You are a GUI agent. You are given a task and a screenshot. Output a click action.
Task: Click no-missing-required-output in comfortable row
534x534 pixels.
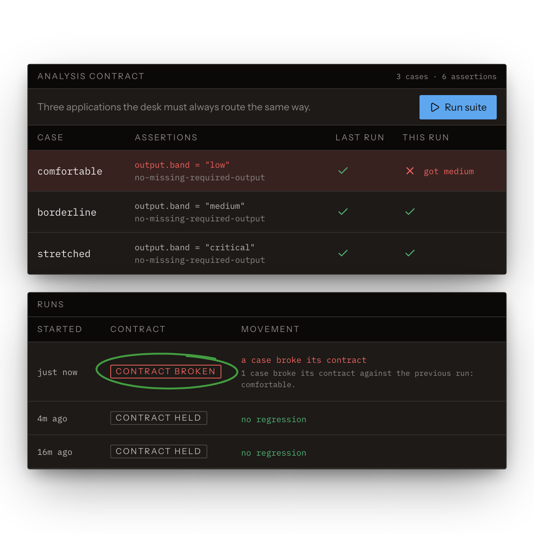click(200, 178)
